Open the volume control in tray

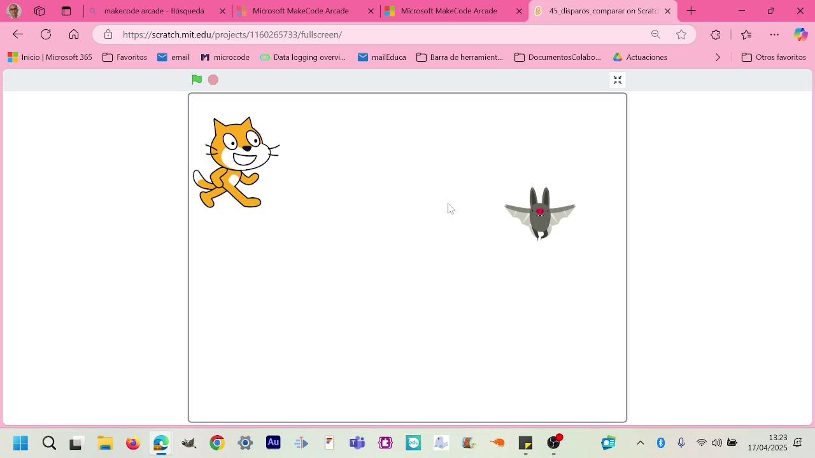tap(717, 443)
